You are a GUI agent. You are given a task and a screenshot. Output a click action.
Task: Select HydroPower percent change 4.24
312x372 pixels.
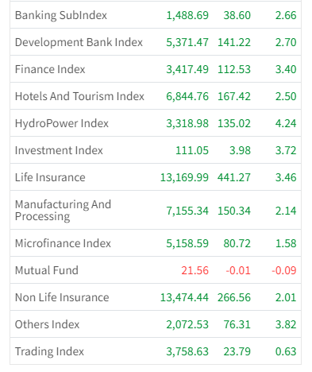(286, 123)
